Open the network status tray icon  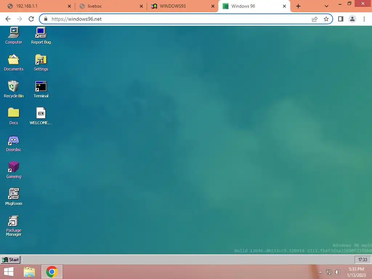(329, 272)
